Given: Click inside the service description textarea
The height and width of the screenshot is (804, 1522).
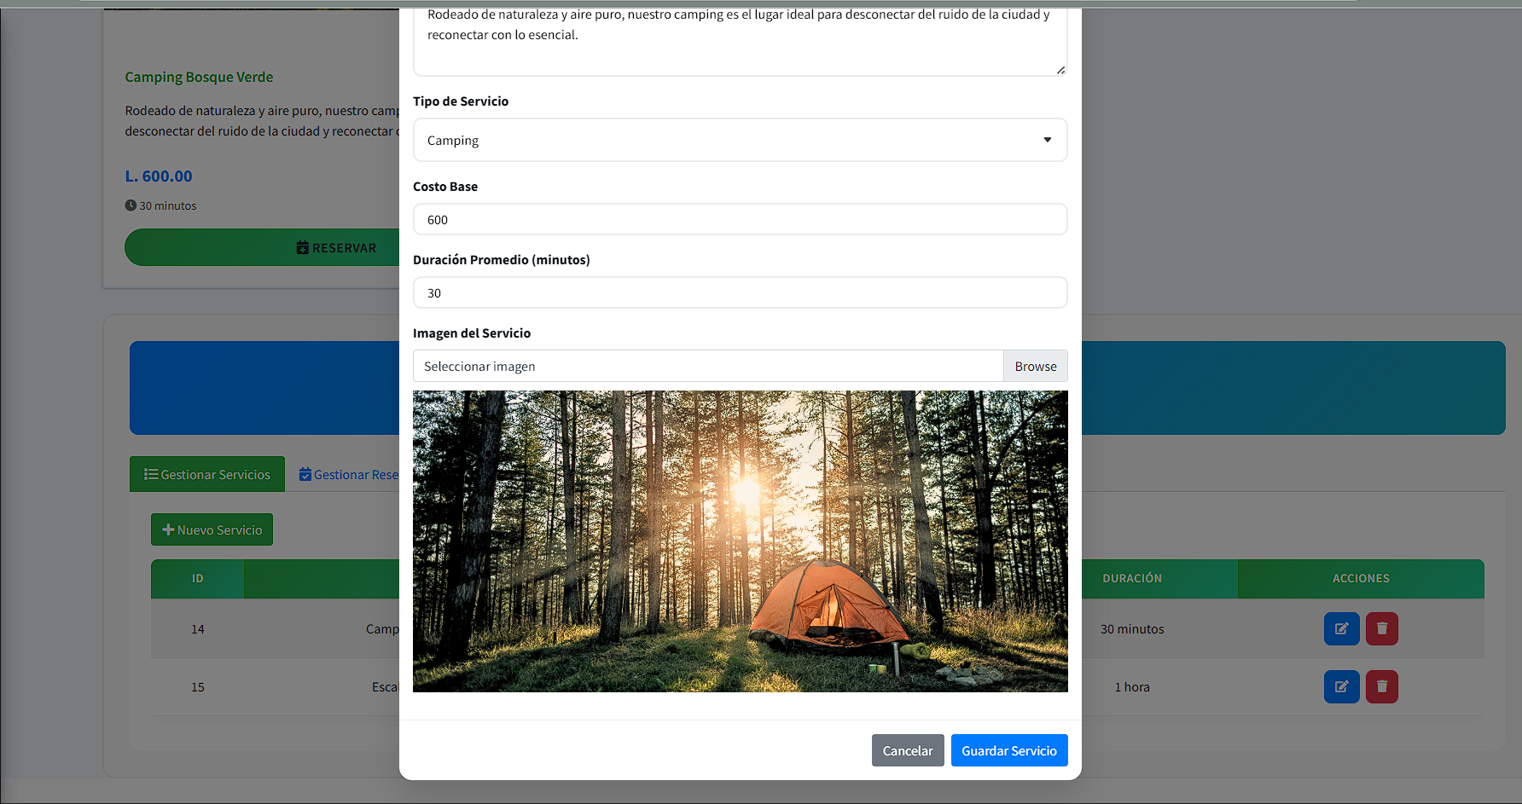Looking at the screenshot, I should [x=740, y=43].
